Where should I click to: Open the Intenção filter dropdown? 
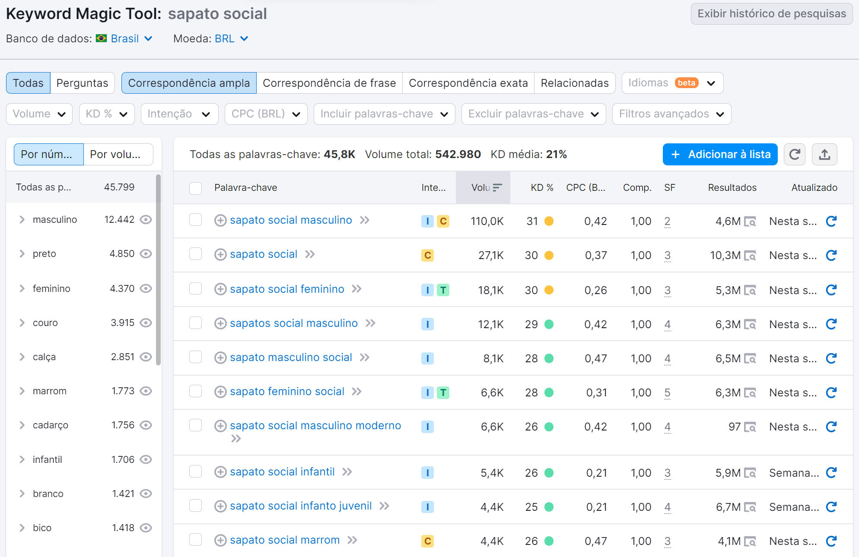point(179,114)
